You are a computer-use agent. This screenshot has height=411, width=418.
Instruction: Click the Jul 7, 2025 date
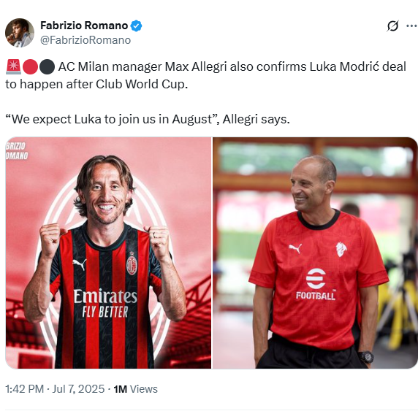point(78,389)
